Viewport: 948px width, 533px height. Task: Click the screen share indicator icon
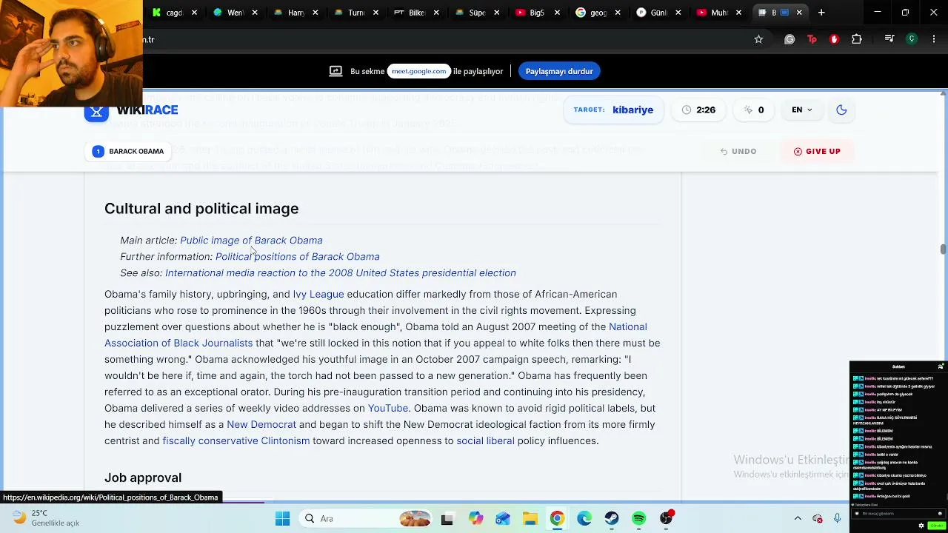tap(336, 71)
